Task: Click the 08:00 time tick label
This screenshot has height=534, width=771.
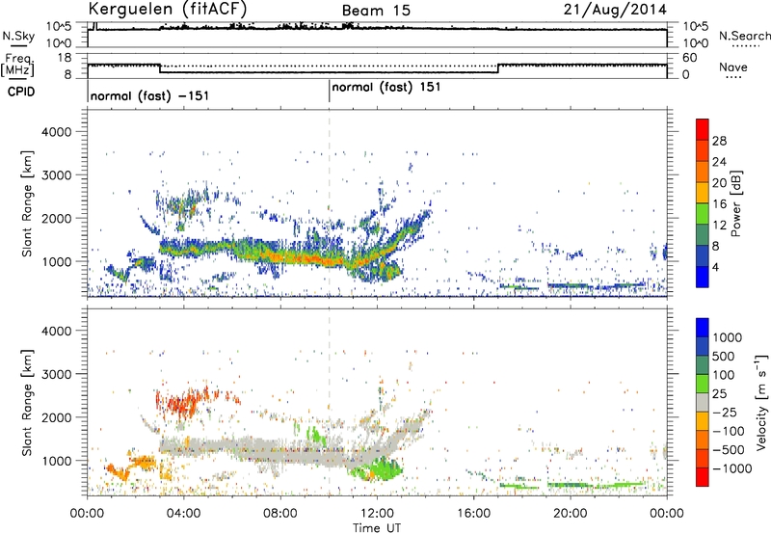Action: (279, 514)
